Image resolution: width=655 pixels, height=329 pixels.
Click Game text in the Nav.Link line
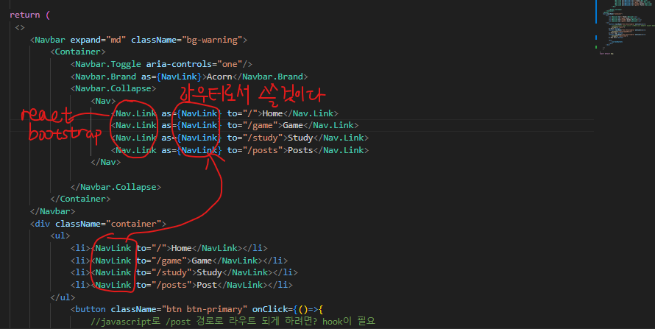(293, 125)
